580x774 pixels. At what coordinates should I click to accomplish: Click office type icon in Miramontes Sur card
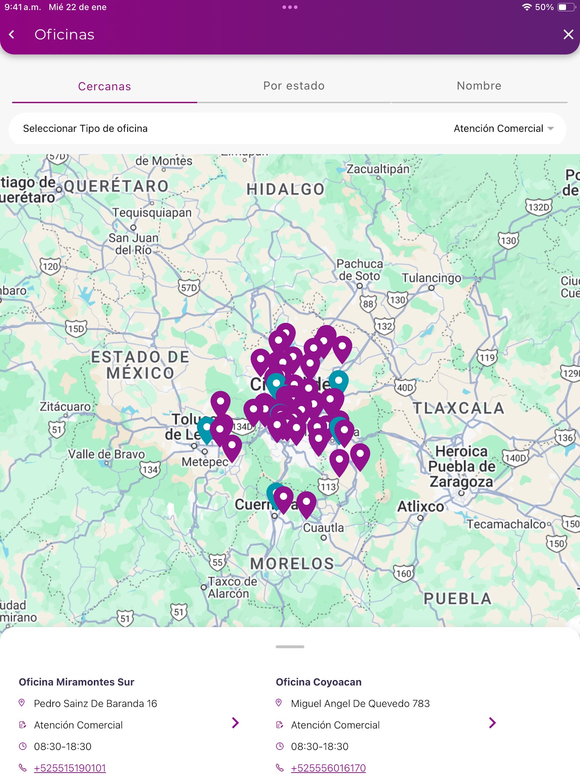click(22, 725)
